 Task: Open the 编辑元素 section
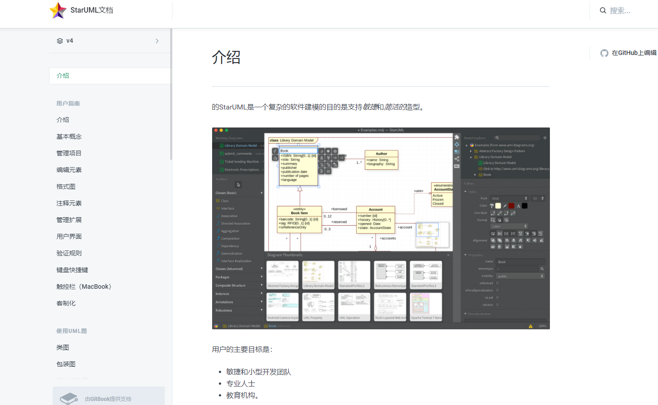(x=69, y=170)
